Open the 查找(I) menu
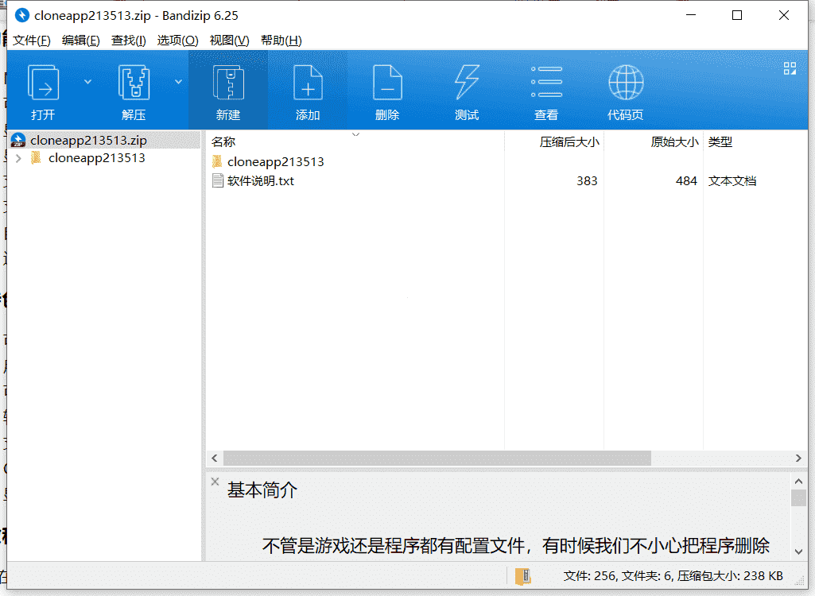Screen dimensions: 815x596 128,41
